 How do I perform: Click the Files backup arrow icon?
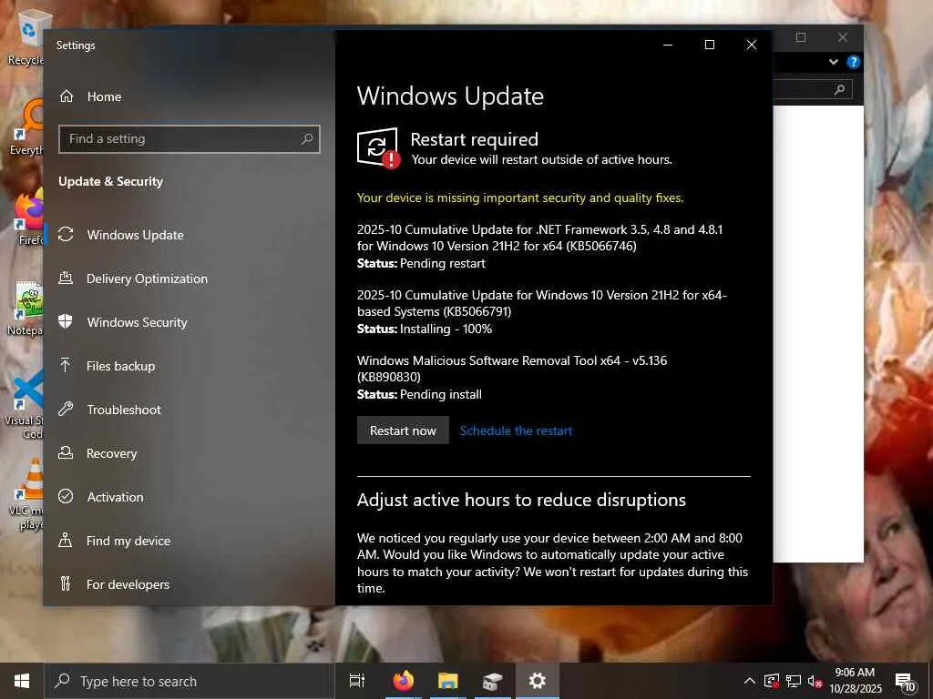pyautogui.click(x=66, y=366)
